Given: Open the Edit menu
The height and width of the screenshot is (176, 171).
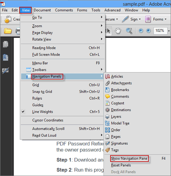Looking at the screenshot, I should (x=15, y=10).
